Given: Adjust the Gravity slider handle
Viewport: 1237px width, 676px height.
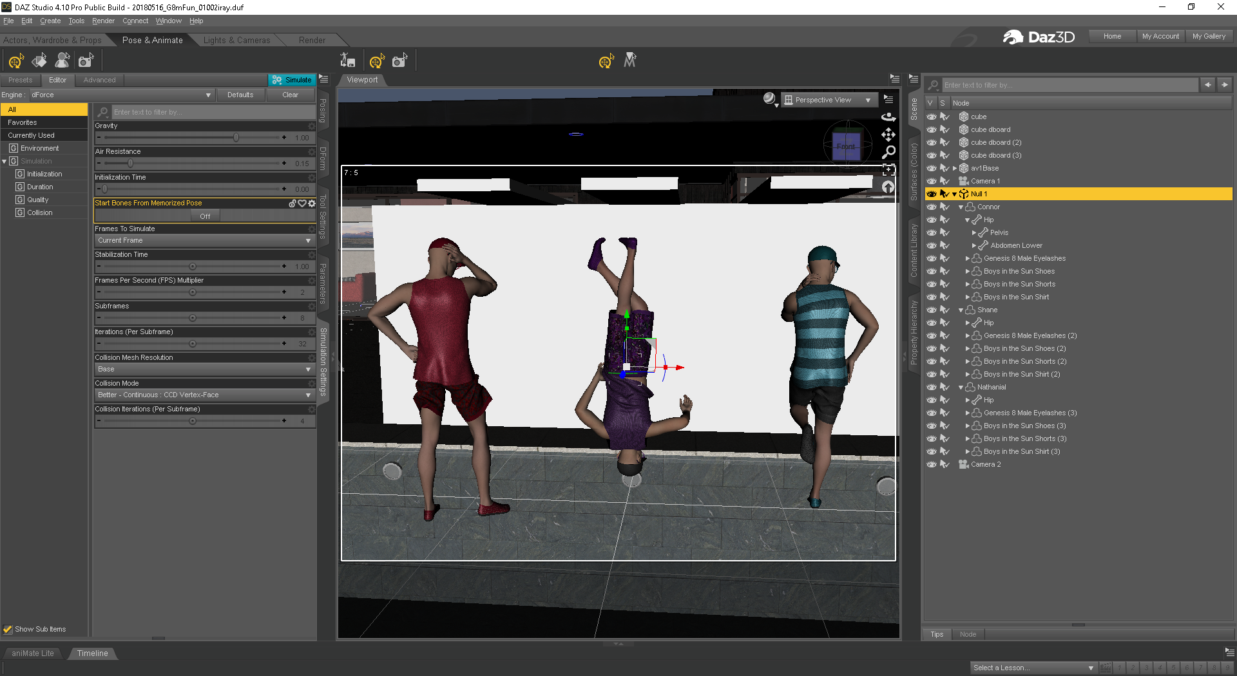Looking at the screenshot, I should (x=236, y=138).
